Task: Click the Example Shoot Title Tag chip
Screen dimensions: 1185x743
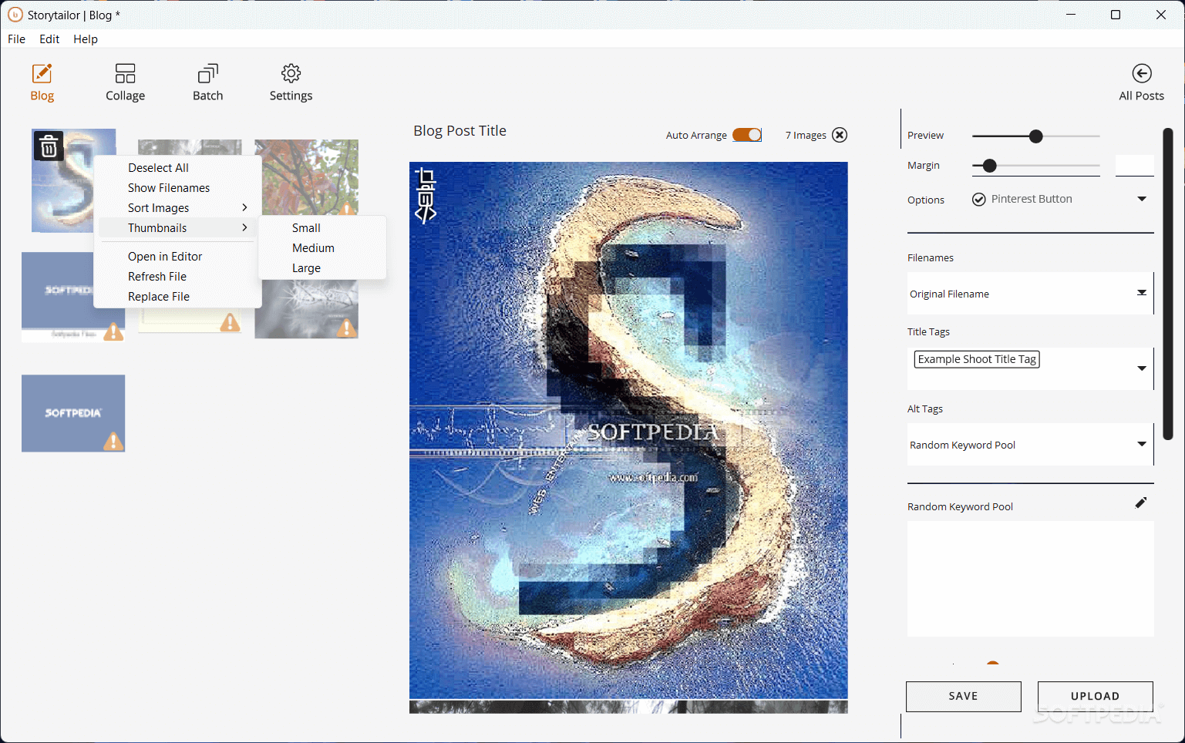Action: pyautogui.click(x=977, y=359)
